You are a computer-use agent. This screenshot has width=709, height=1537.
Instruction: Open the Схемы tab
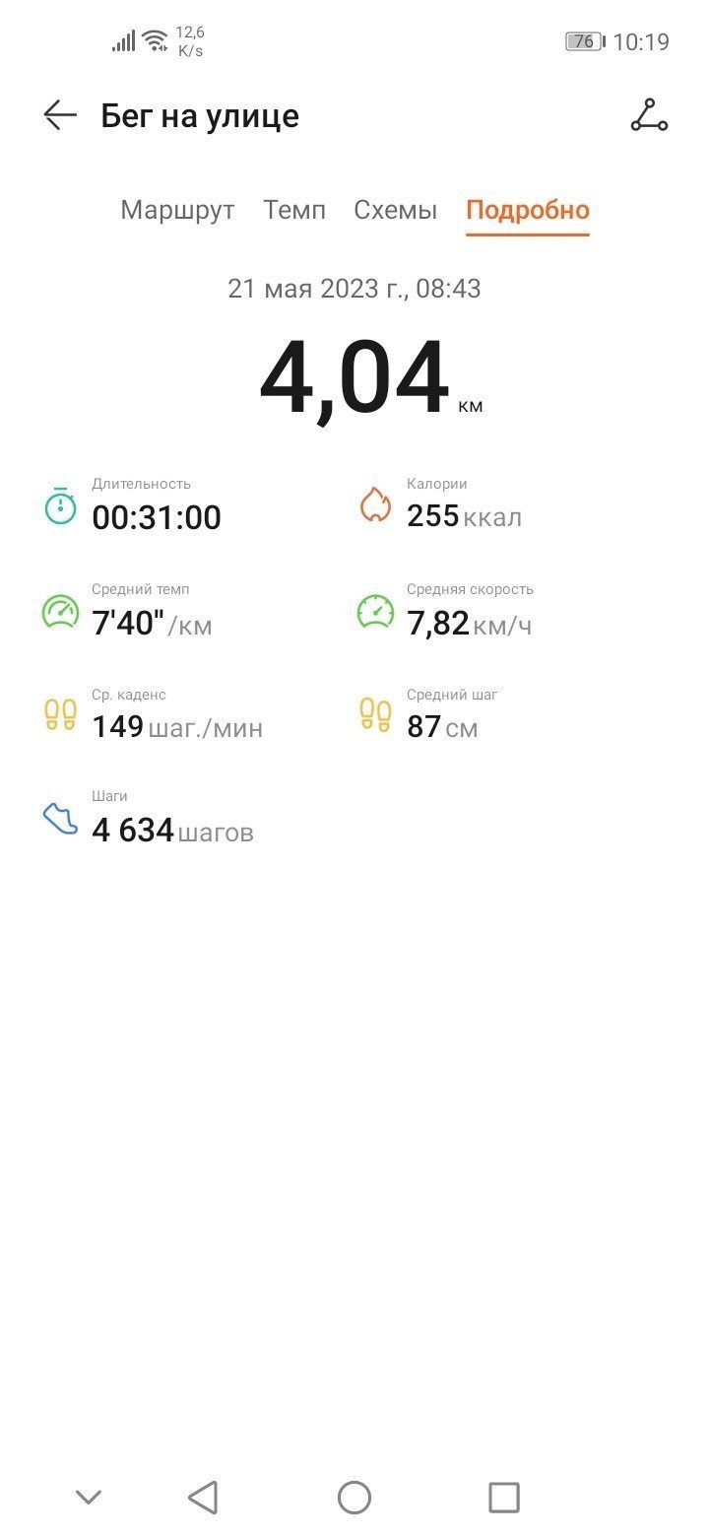tap(396, 210)
